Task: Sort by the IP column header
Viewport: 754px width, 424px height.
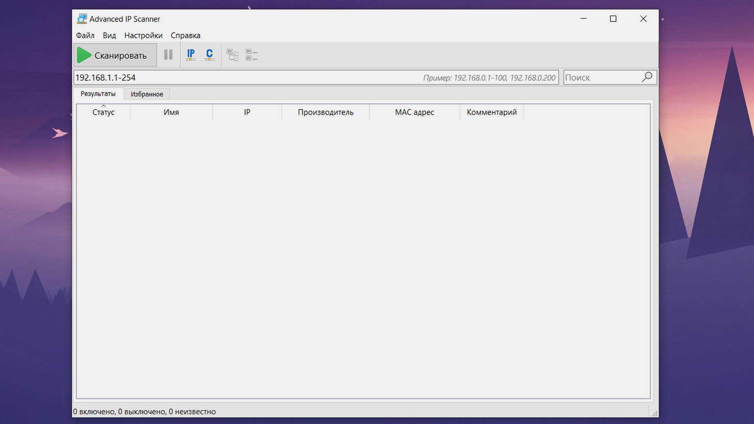Action: click(247, 112)
